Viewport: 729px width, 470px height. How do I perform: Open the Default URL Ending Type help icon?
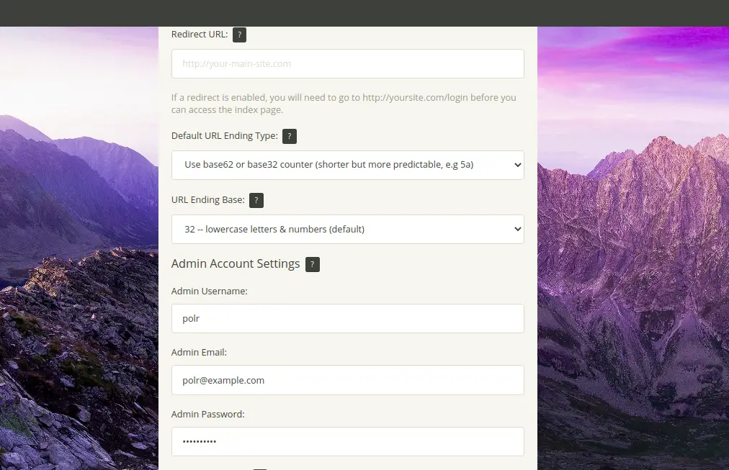pyautogui.click(x=289, y=137)
